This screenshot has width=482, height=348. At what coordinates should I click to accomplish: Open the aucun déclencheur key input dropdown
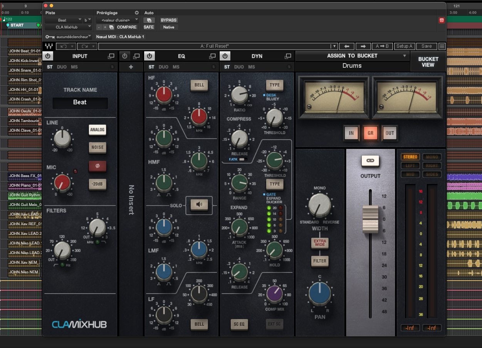pos(74,37)
